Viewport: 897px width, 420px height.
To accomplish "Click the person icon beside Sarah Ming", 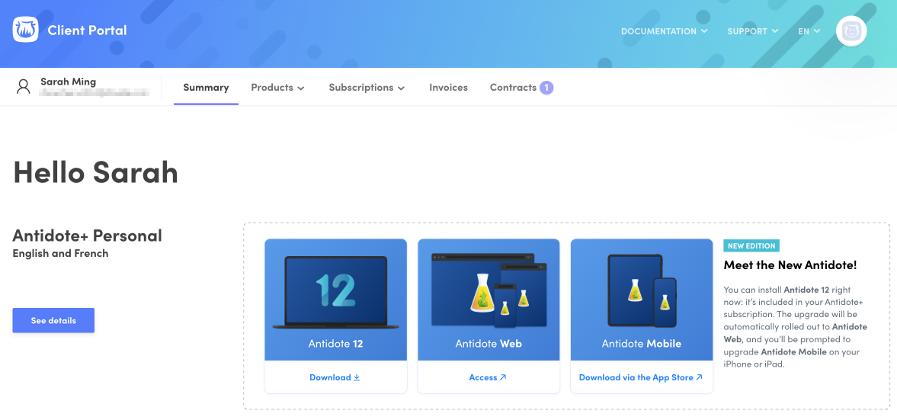I will point(24,86).
